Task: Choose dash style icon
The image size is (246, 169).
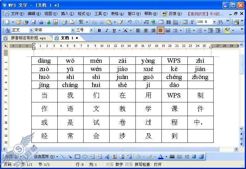Action: pyautogui.click(x=179, y=157)
